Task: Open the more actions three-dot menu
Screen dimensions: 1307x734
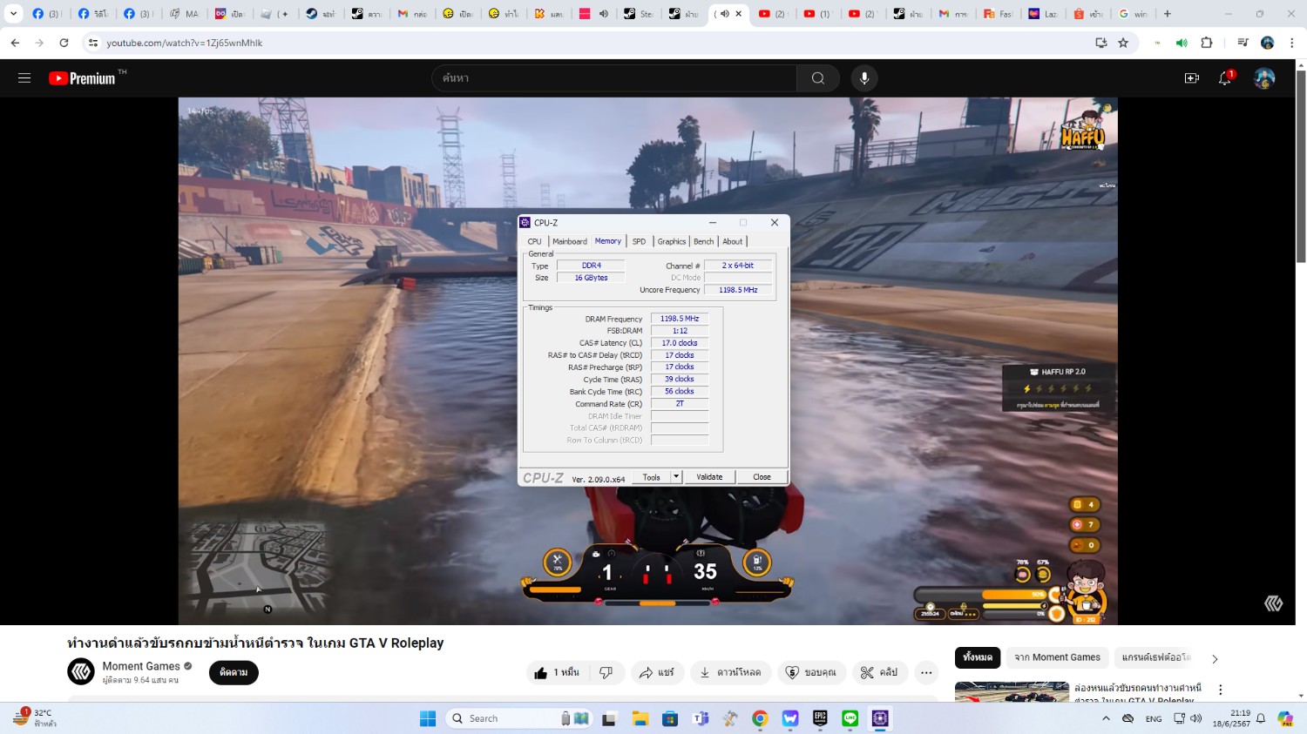Action: 926,672
